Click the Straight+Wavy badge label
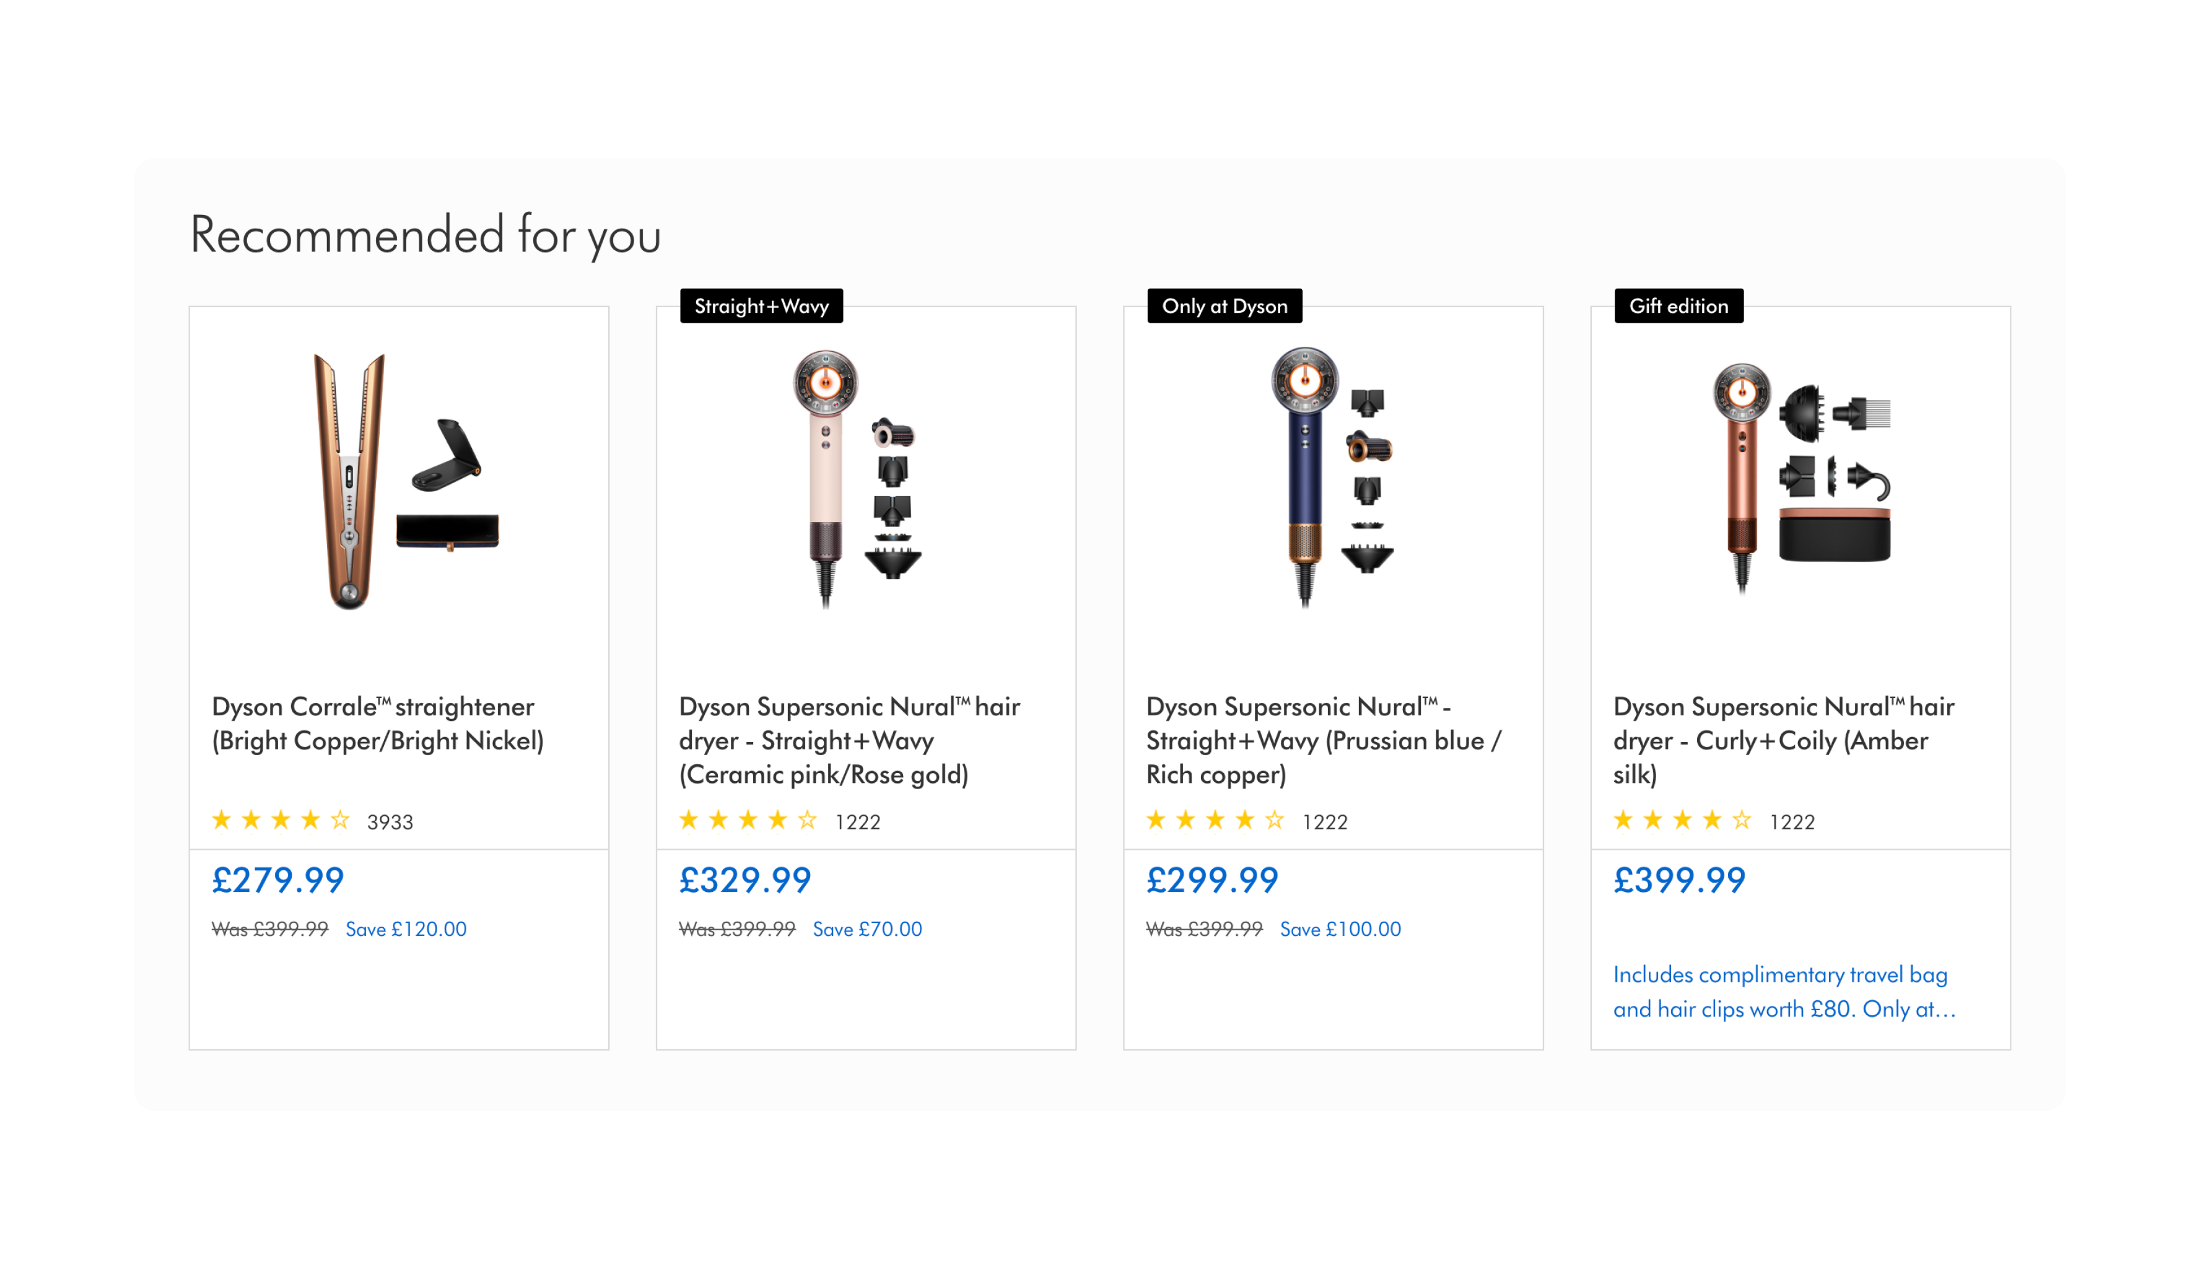 click(761, 307)
